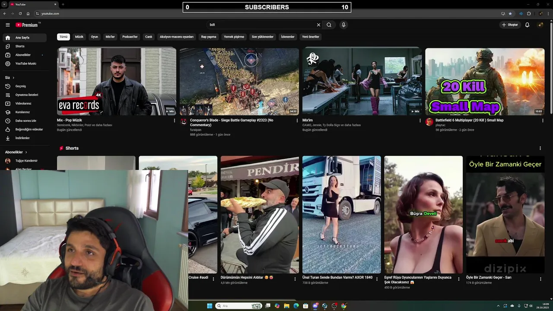This screenshot has width=553, height=311.
Task: Select the Son yüklenenler chip
Action: click(x=263, y=37)
